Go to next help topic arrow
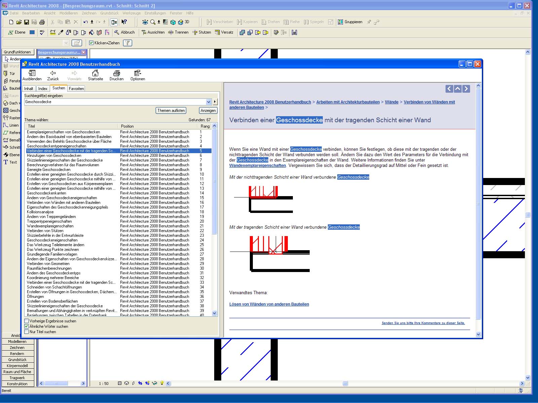The width and height of the screenshot is (538, 403). [x=466, y=89]
